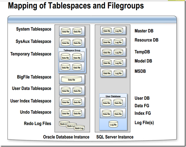186x147 pixels.
Task: Select the Log file cylinder in Master DB
Action: click(118, 30)
